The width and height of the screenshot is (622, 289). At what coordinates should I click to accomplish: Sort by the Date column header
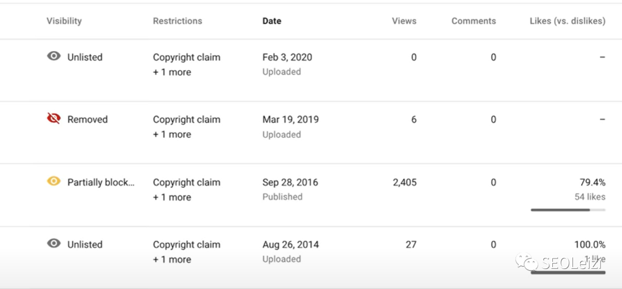coord(272,21)
